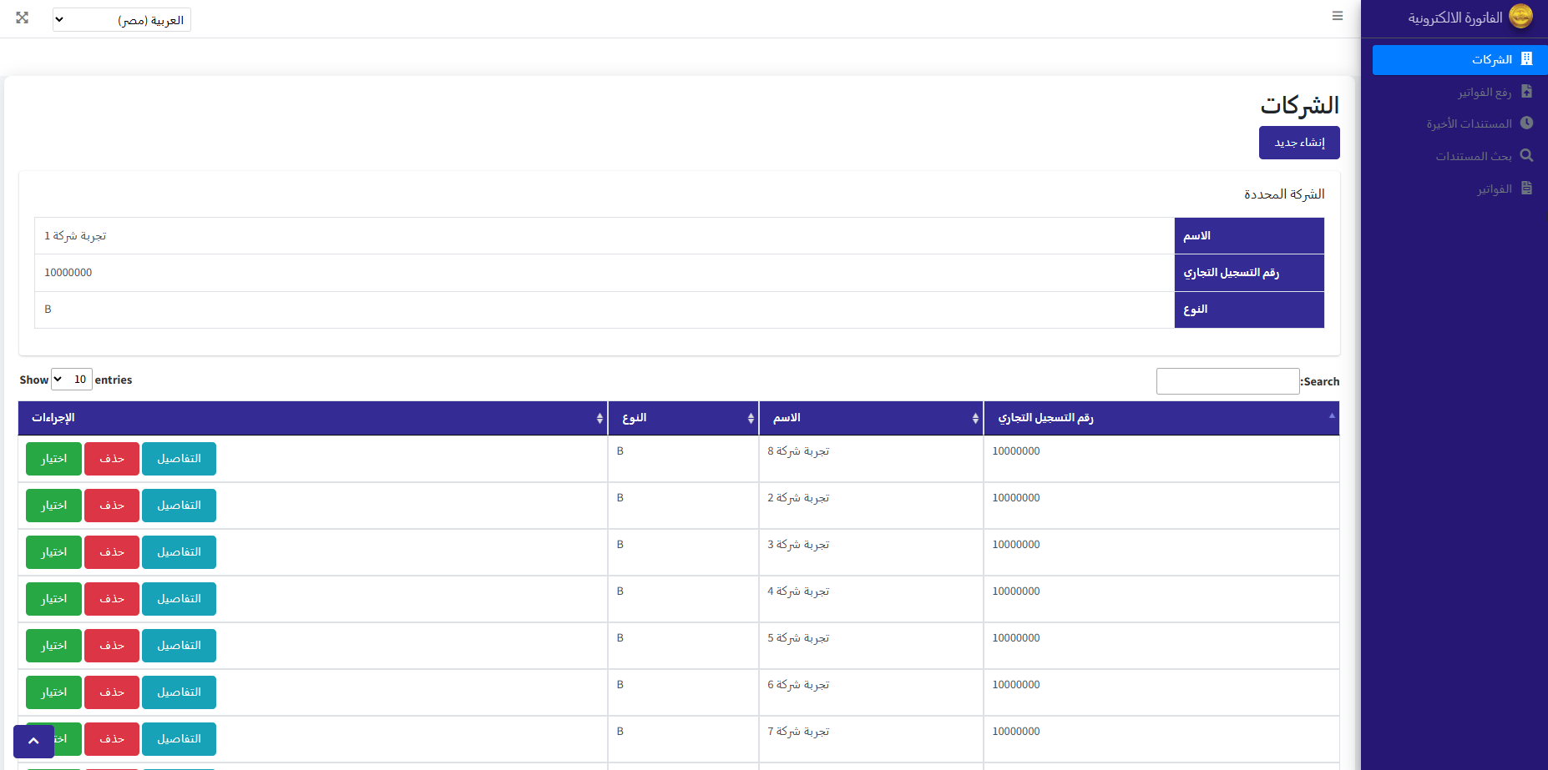Click اختيار for تجربة شركة 4
The width and height of the screenshot is (1548, 770).
[x=53, y=599]
